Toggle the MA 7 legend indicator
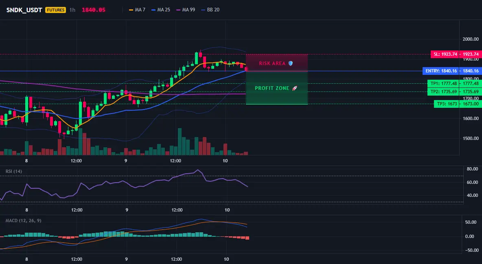The image size is (482, 264). [x=137, y=10]
